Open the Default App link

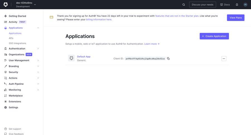tap(84, 57)
